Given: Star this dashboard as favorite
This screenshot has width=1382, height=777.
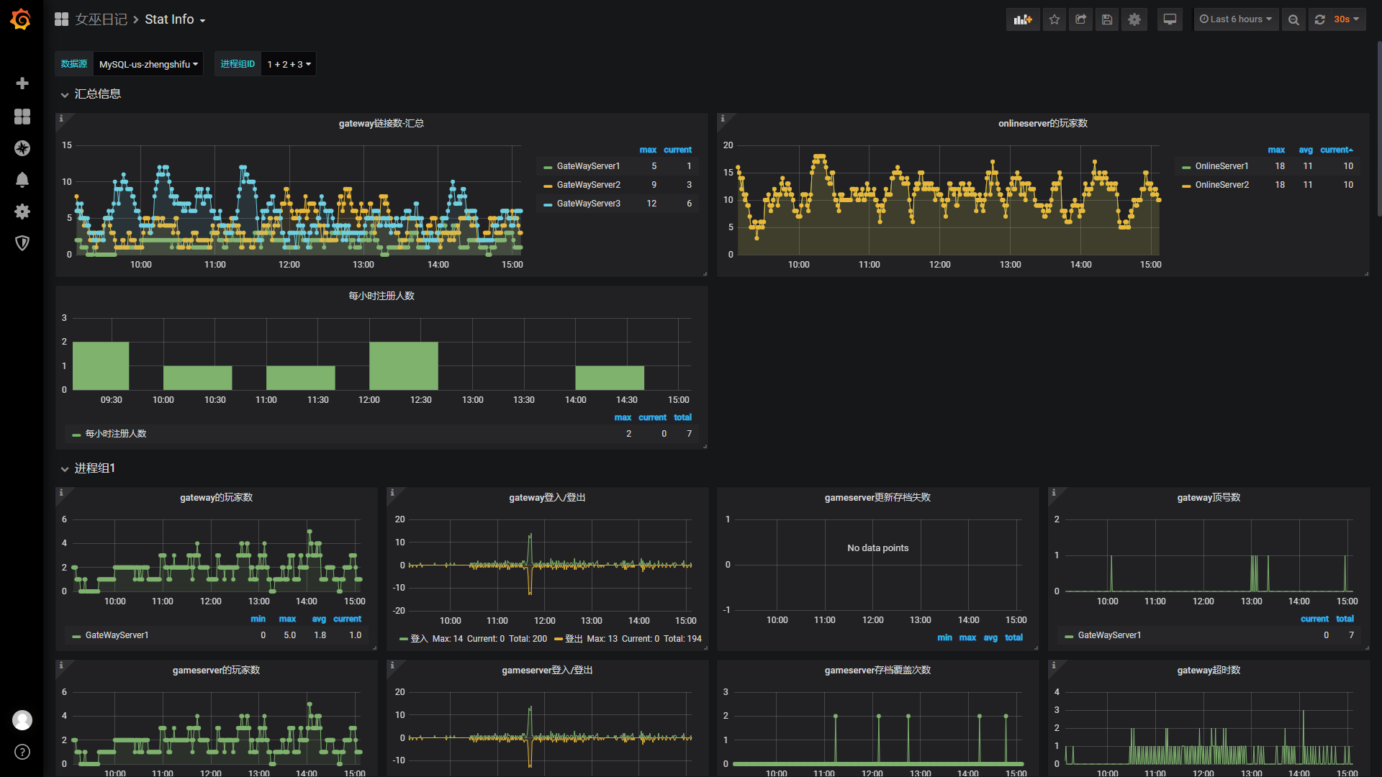Looking at the screenshot, I should pos(1054,19).
